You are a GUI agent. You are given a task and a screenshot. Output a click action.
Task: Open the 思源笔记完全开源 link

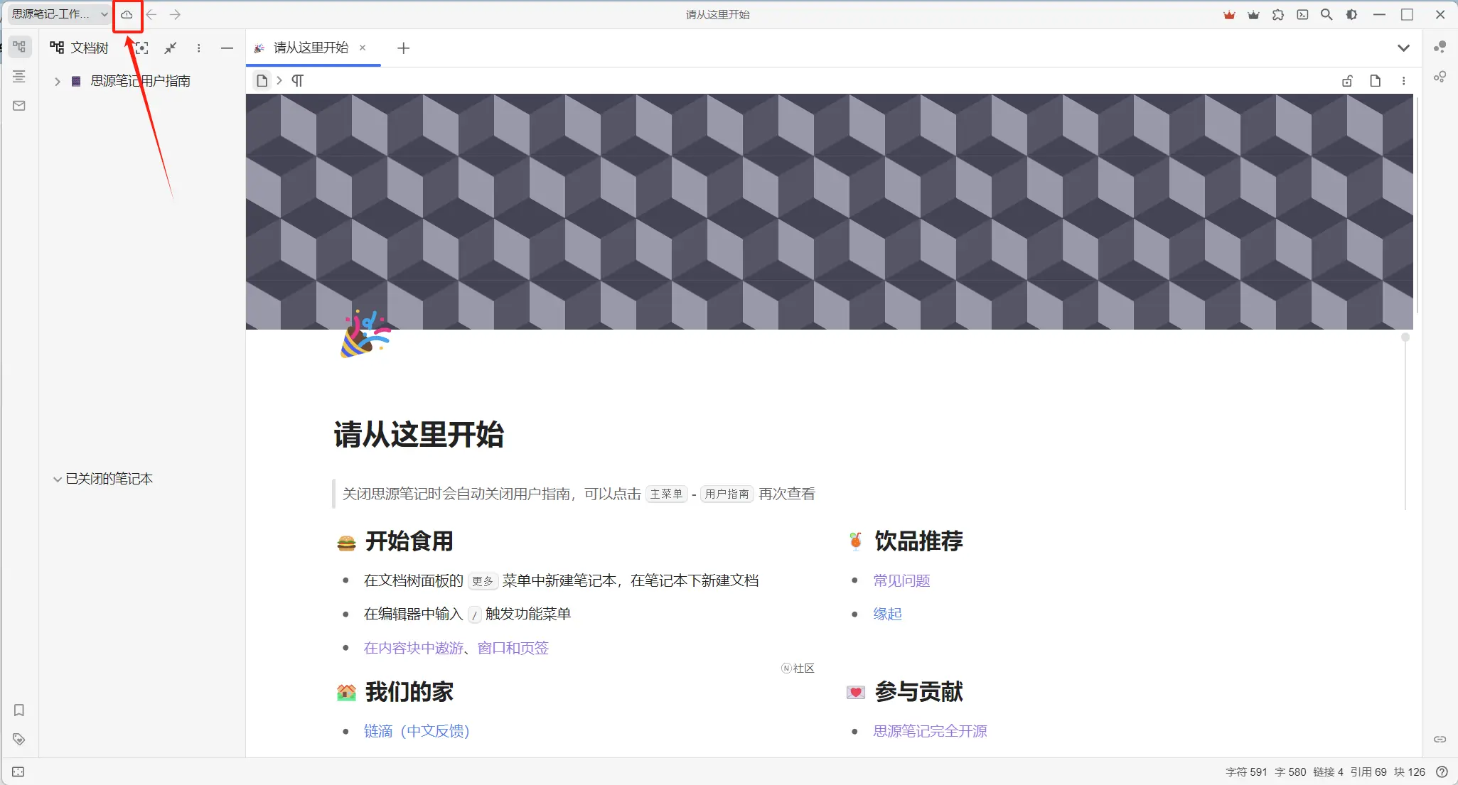(x=930, y=731)
